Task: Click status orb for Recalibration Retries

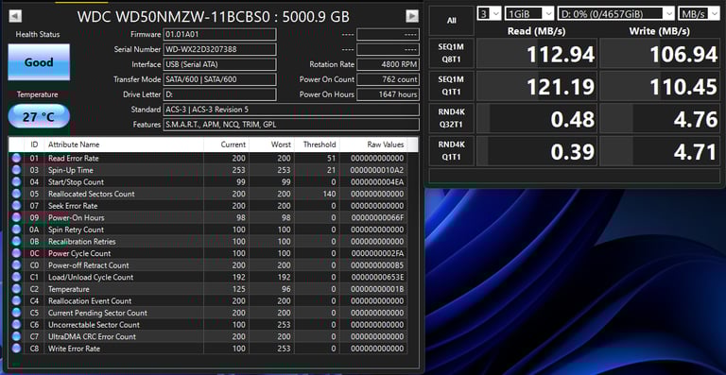Action: [17, 242]
